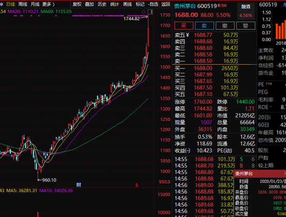The width and height of the screenshot is (286, 217).
Task: Click the 最低 value 1601.00
Action: tap(203, 115)
